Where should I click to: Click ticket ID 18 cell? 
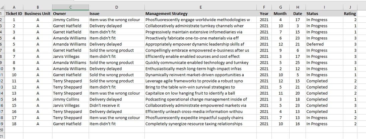tap(14, 124)
